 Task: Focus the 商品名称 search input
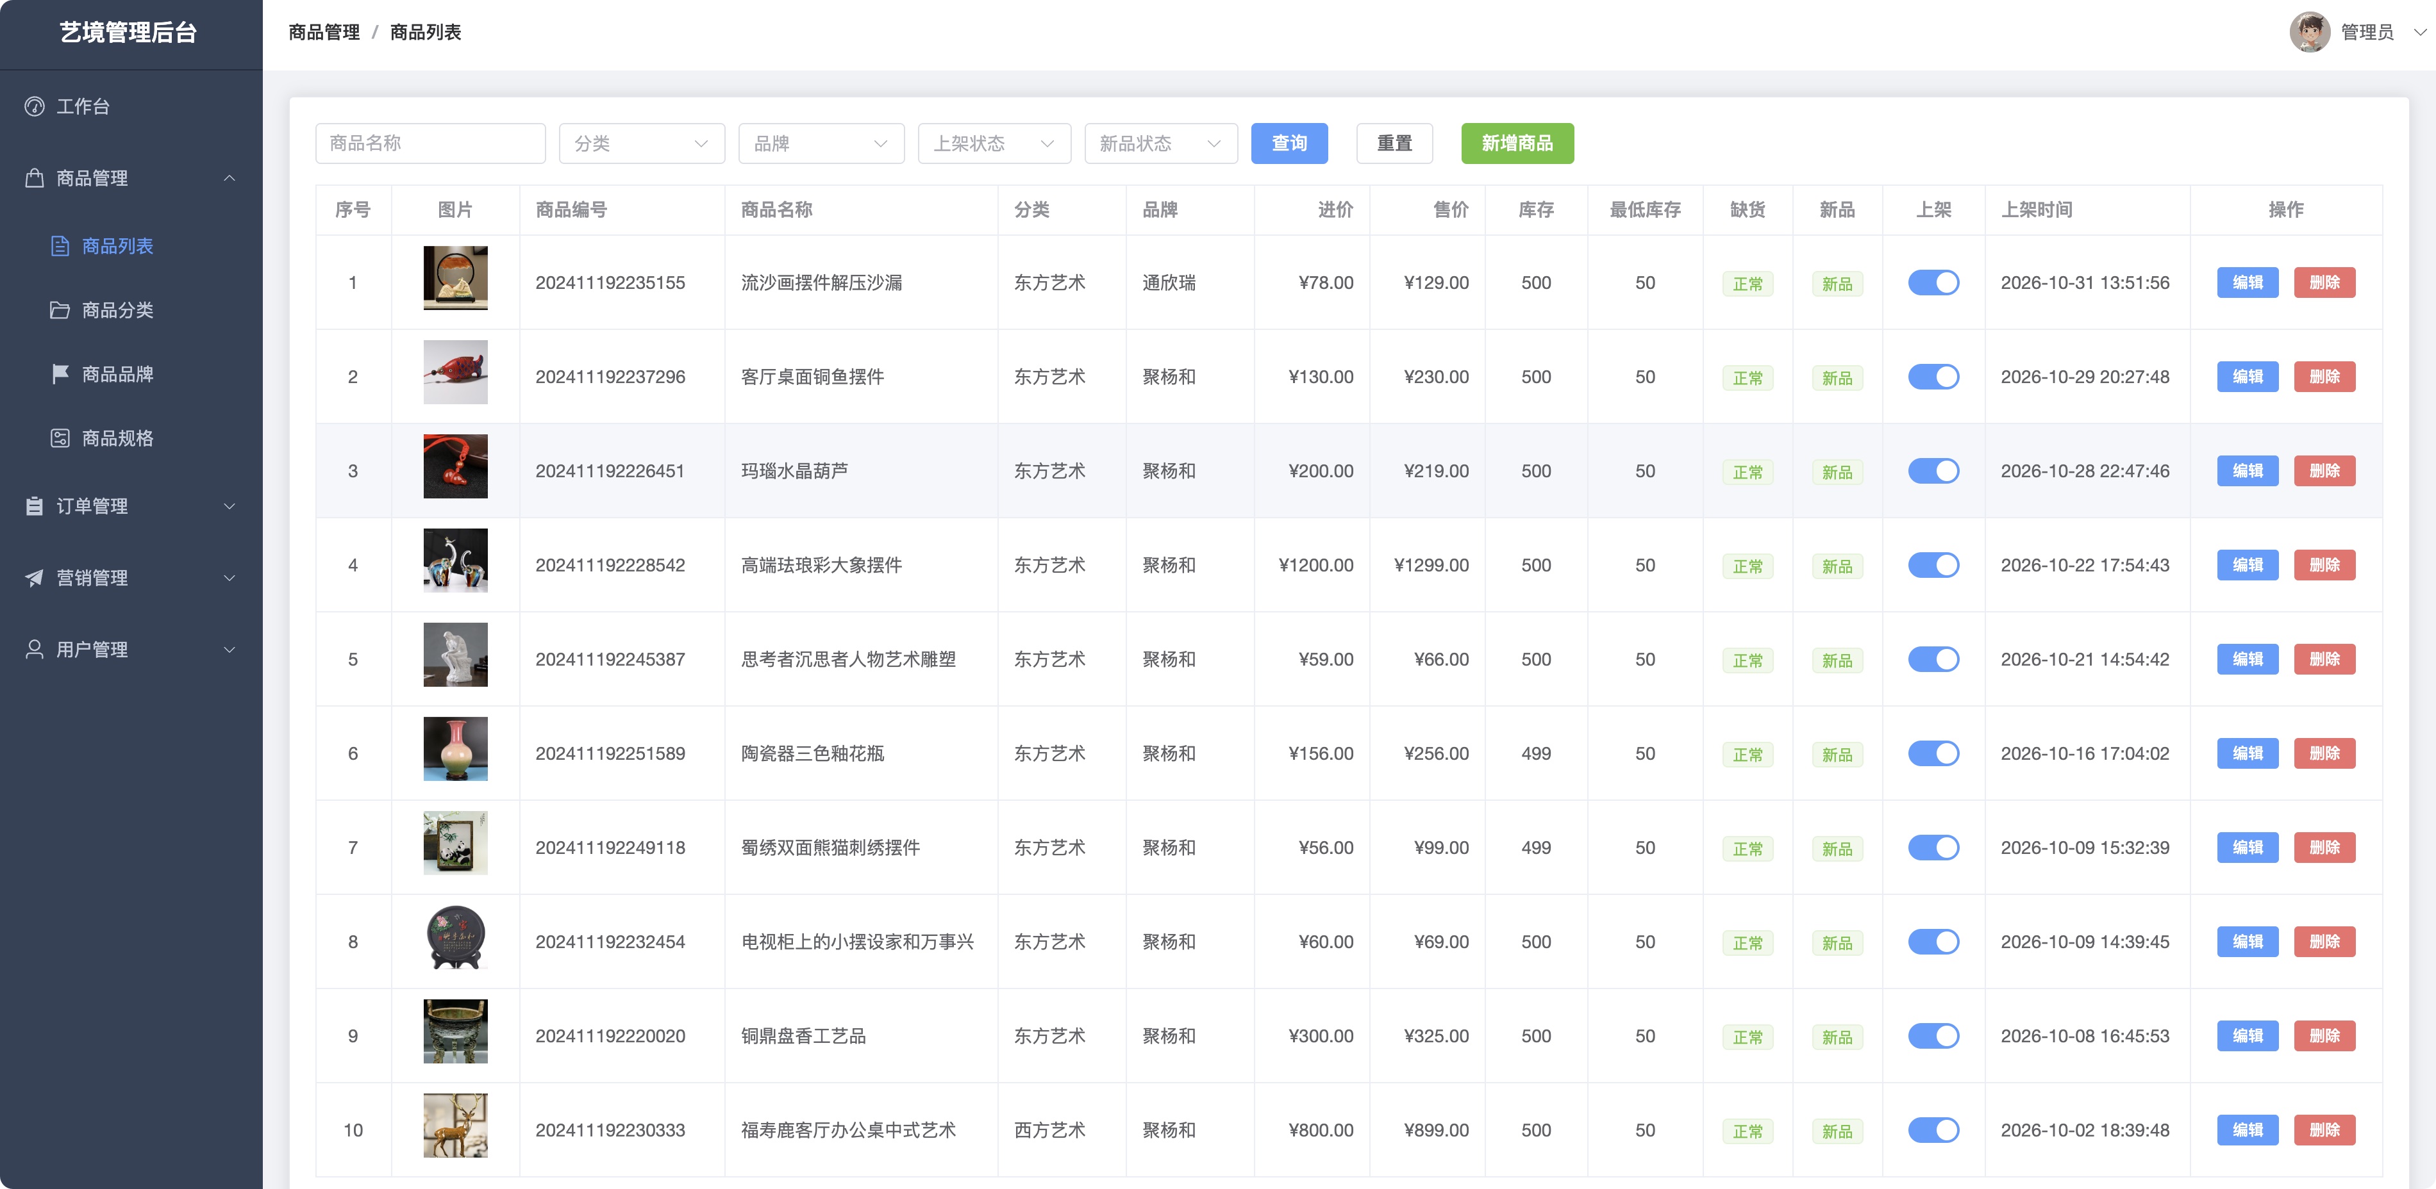pos(430,143)
